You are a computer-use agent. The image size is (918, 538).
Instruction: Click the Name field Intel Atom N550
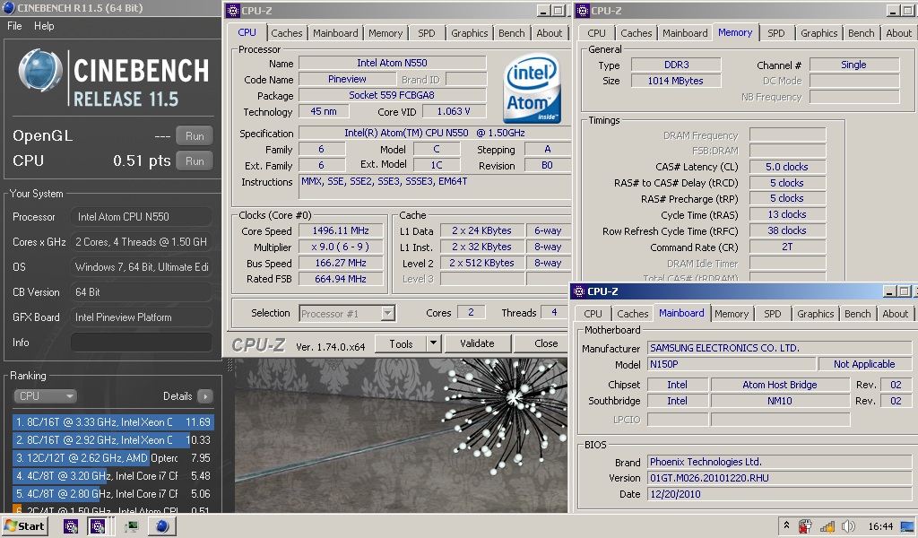393,63
